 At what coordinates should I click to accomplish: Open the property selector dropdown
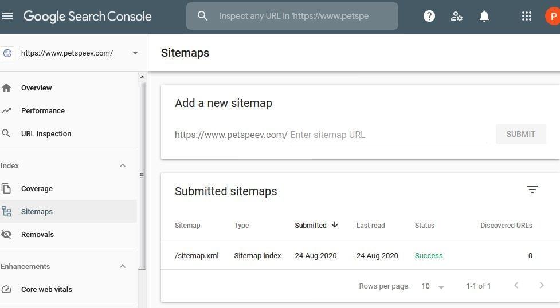135,53
